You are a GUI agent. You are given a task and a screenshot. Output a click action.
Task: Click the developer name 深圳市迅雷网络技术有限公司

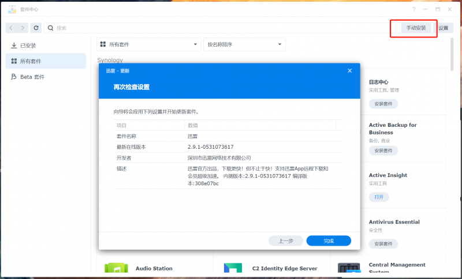(219, 158)
